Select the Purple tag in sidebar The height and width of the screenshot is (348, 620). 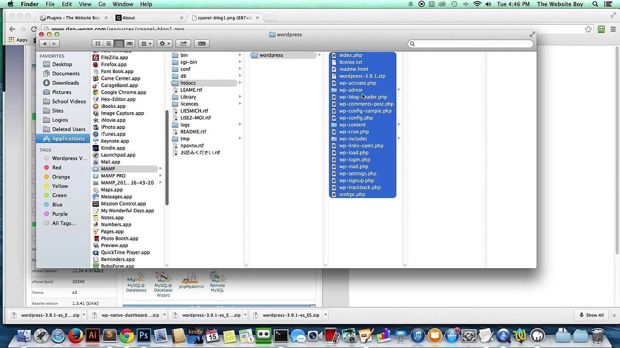point(60,214)
